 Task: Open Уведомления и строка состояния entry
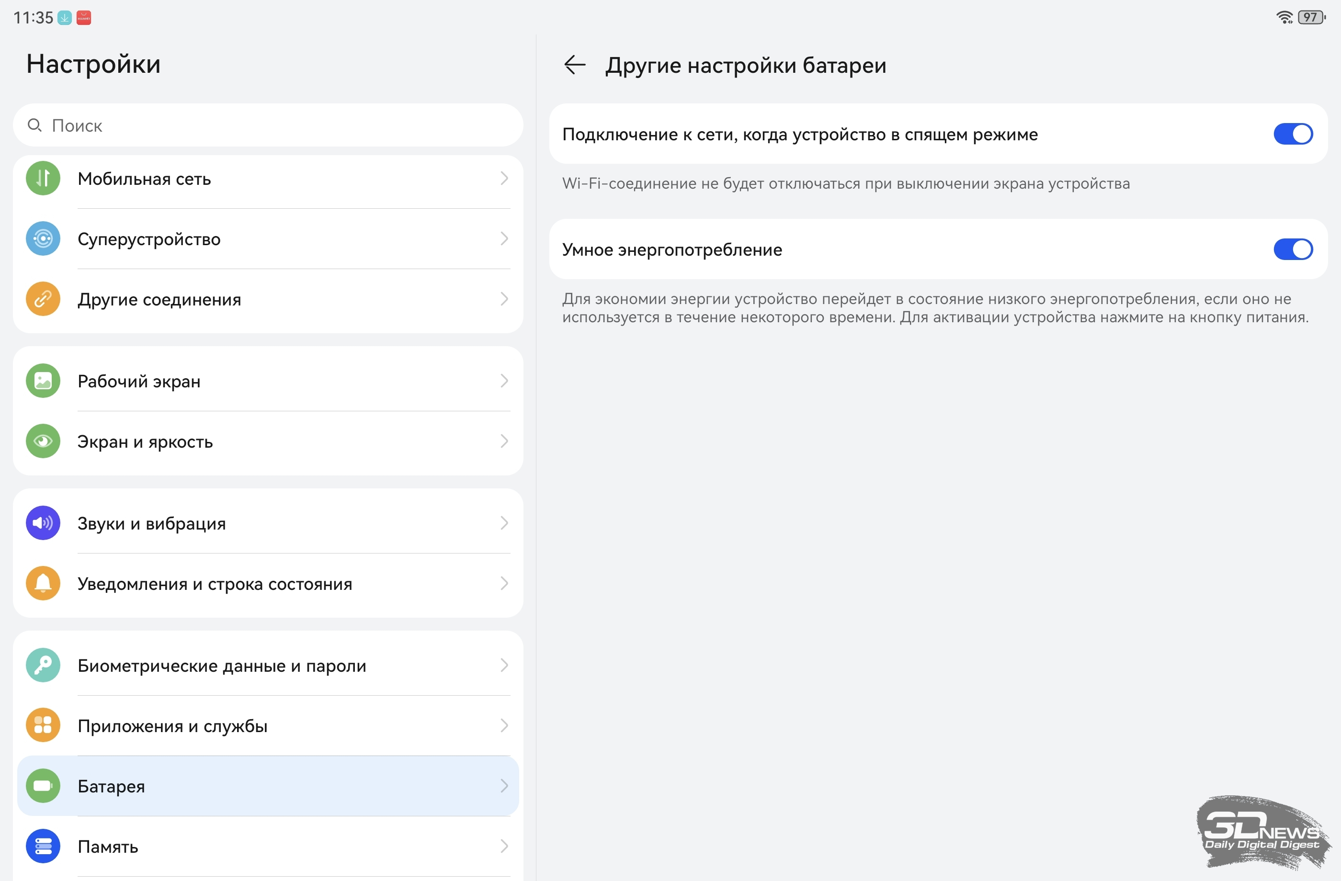[x=214, y=584]
